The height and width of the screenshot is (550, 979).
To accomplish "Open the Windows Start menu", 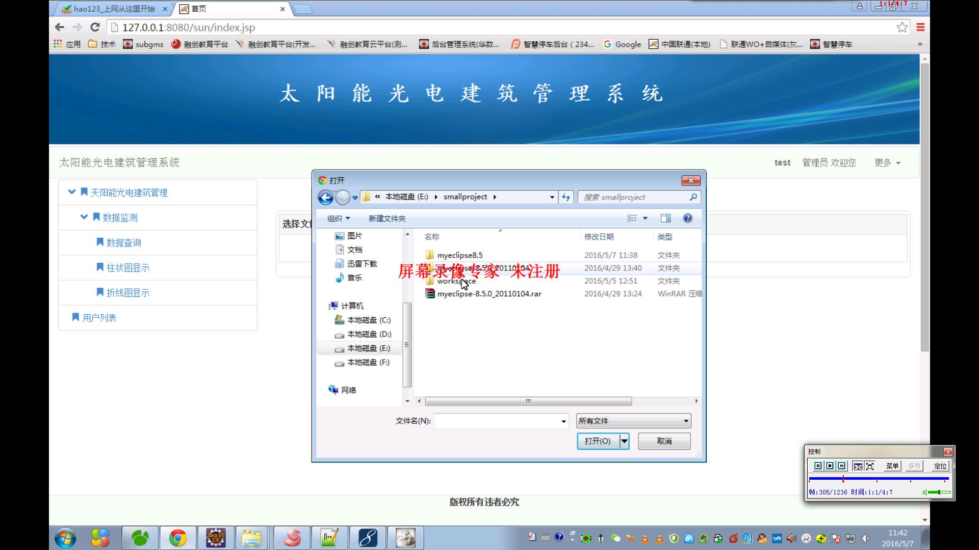I will coord(65,538).
